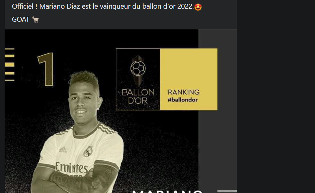Click the MARIANO name text at the image bottom
This screenshot has height=193, width=315.
tap(167, 191)
